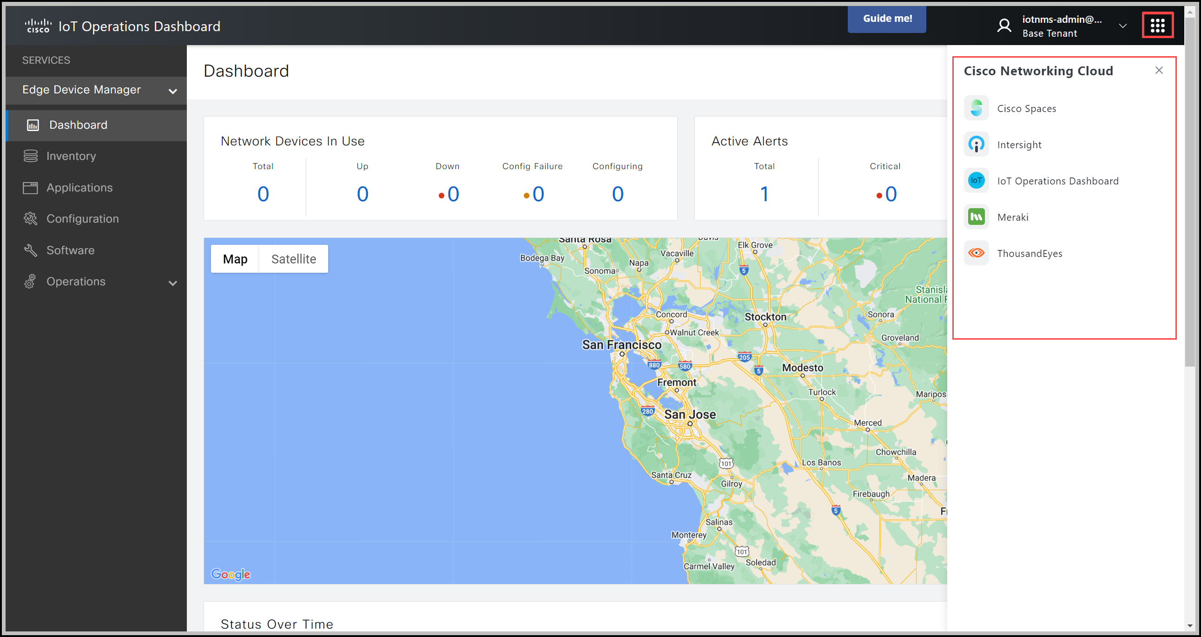Switch back to standard Map view
1201x637 pixels.
click(235, 259)
